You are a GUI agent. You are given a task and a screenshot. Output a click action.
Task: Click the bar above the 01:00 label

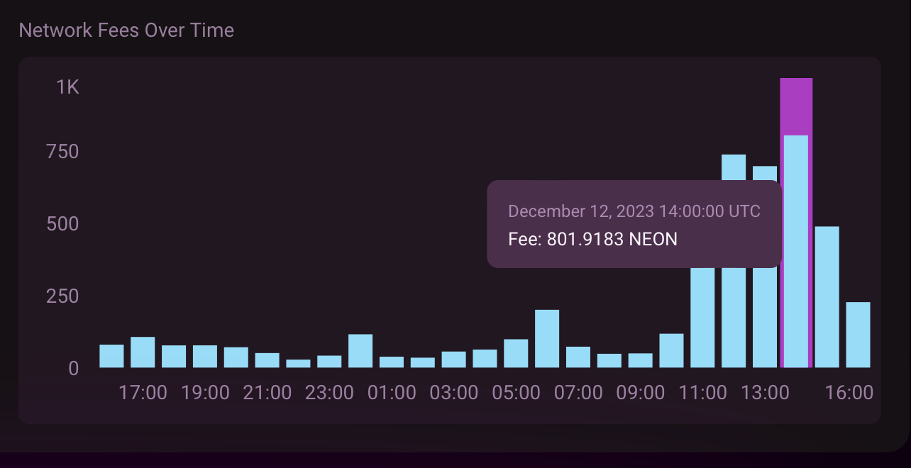(x=392, y=362)
